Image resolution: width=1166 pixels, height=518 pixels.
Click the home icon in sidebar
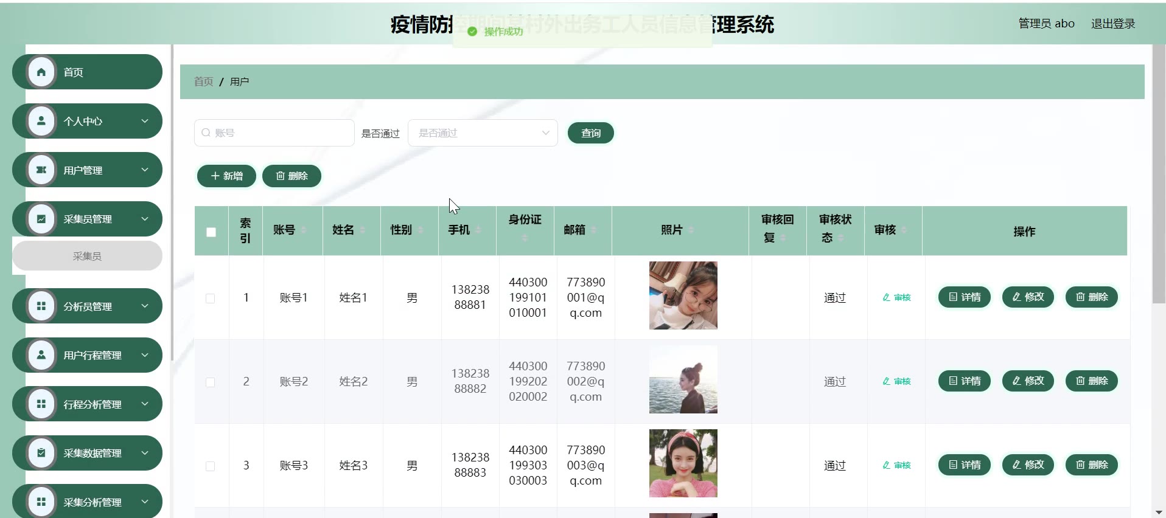tap(41, 72)
